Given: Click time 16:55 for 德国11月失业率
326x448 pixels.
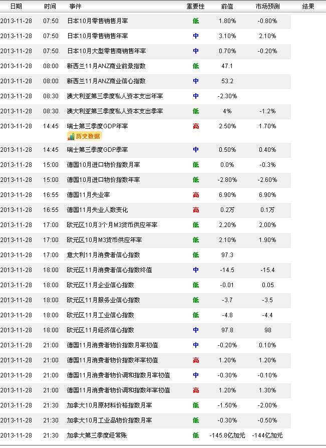Looking at the screenshot, I should click(51, 195).
